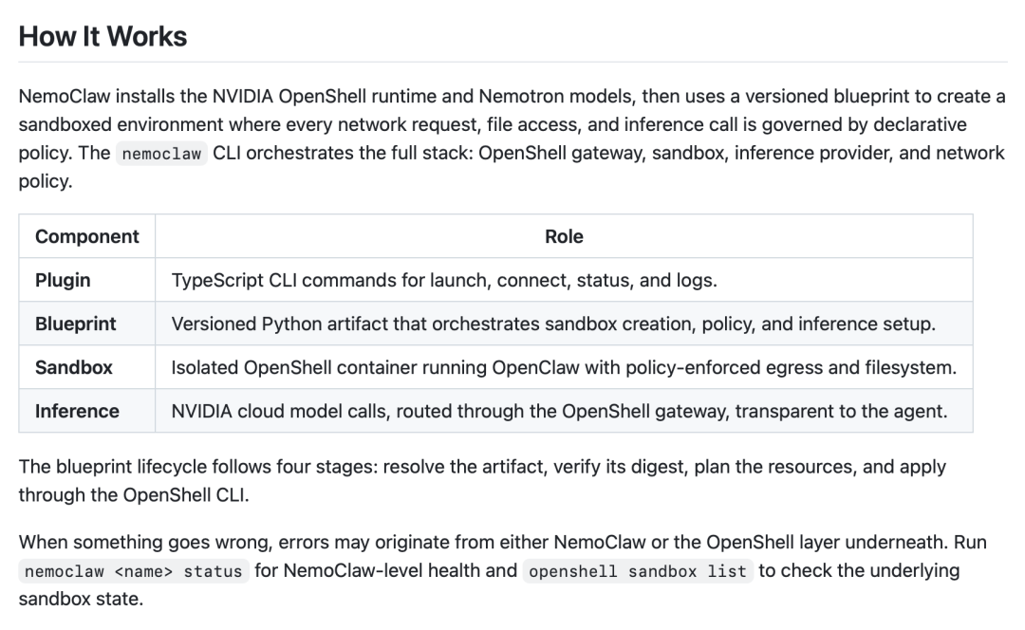Click the openshell sandbox list code snippet

click(638, 571)
